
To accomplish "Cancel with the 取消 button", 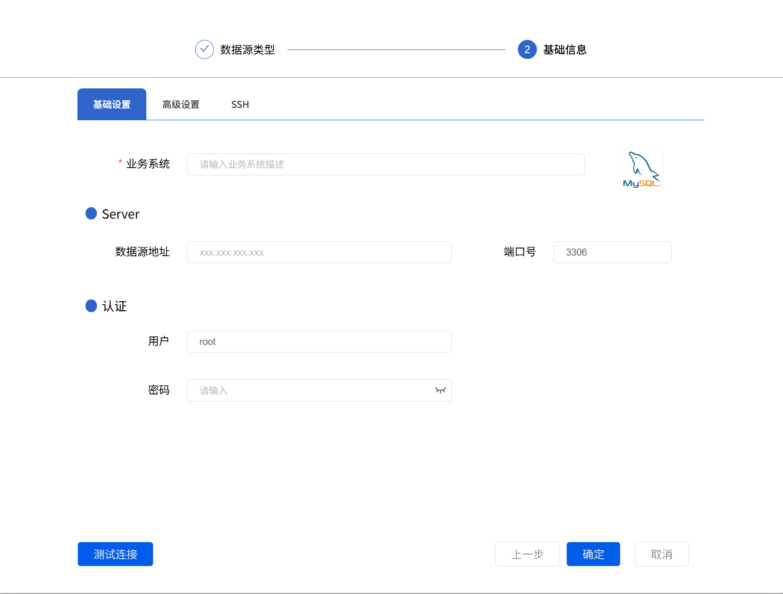I will click(x=661, y=554).
